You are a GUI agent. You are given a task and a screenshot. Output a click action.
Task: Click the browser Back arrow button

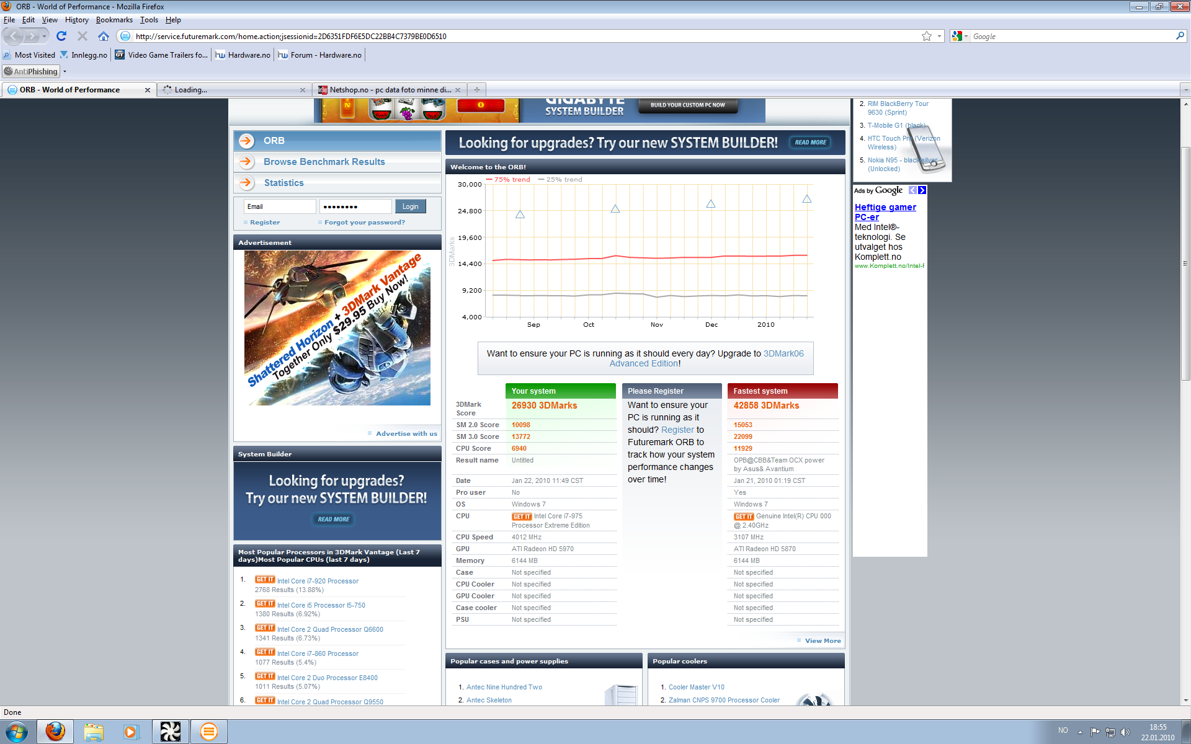tap(14, 36)
